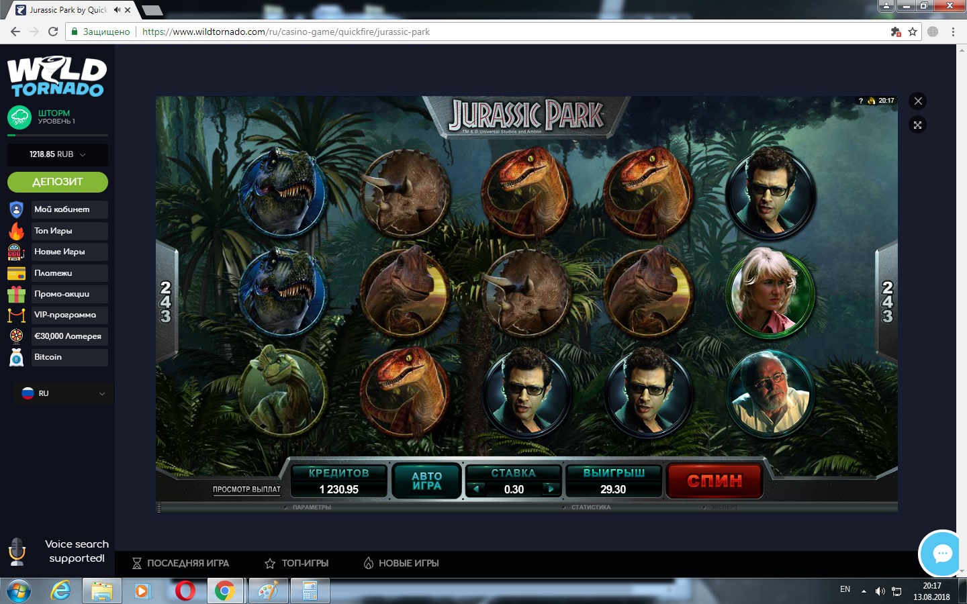The width and height of the screenshot is (967, 604).
Task: Click the EN keyboard language indicator
Action: pos(845,589)
